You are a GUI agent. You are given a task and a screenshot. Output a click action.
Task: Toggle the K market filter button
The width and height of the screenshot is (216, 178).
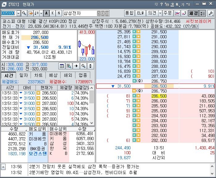[53, 13]
